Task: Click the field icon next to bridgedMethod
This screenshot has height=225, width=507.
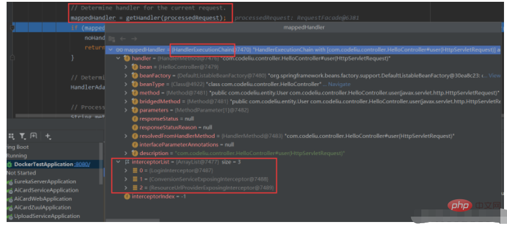Action: (135, 101)
